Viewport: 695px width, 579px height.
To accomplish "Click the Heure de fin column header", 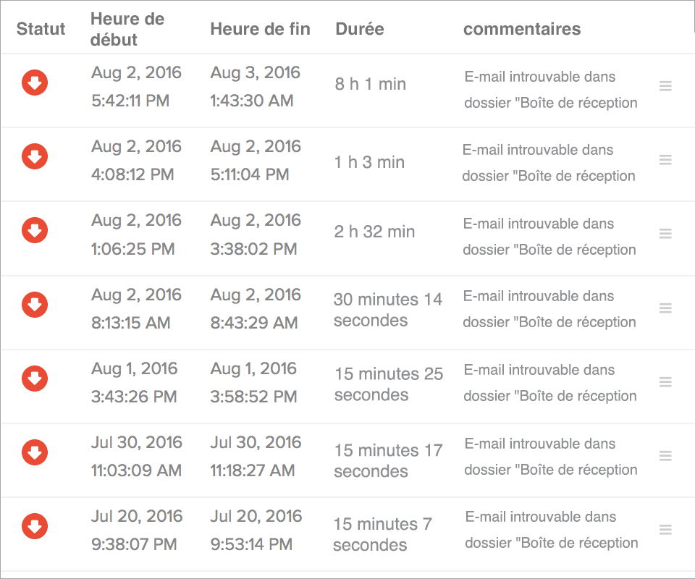I will (260, 29).
